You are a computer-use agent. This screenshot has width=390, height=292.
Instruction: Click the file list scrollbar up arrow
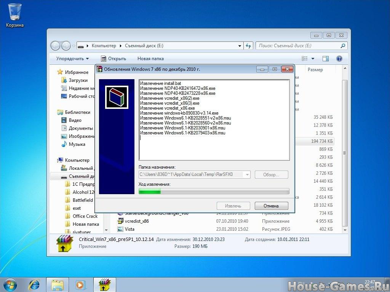tap(345, 68)
